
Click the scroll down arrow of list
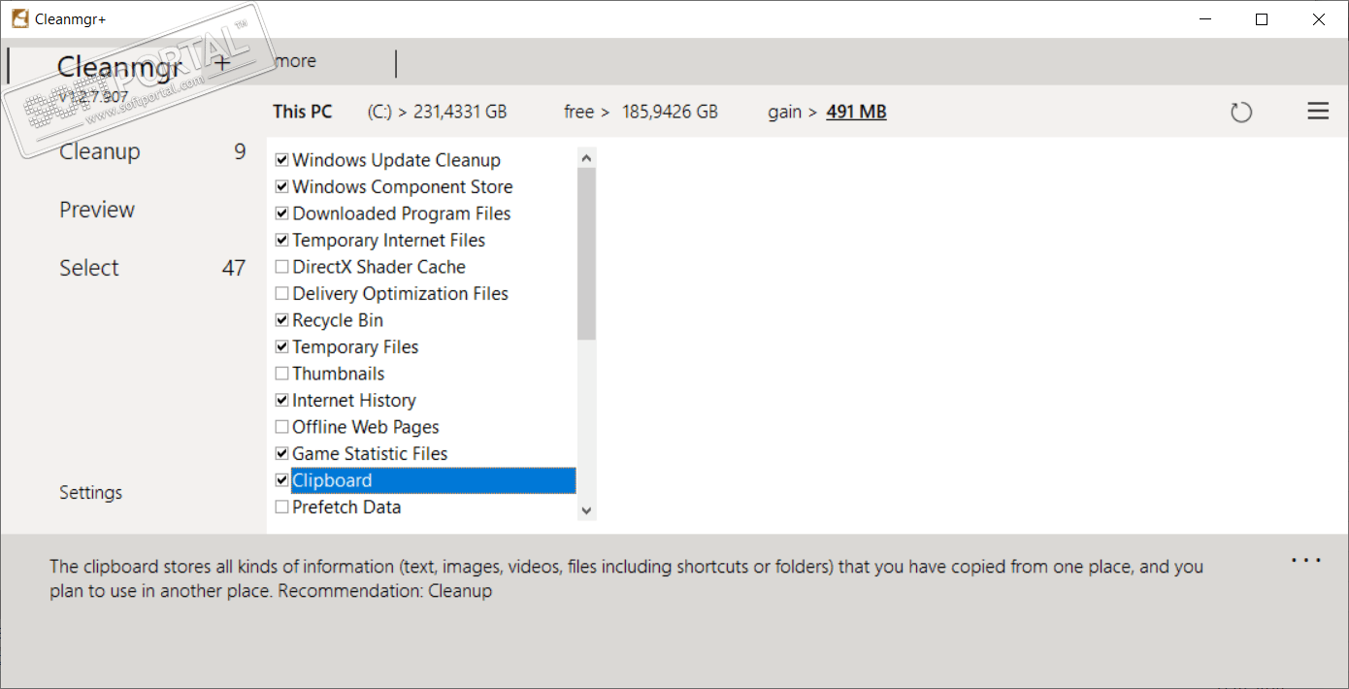coord(586,510)
